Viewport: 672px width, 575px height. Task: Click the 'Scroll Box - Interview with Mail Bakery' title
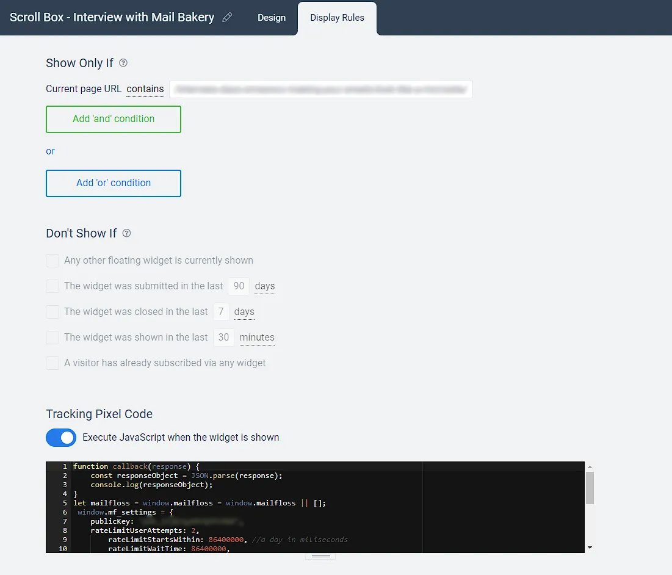tap(112, 17)
